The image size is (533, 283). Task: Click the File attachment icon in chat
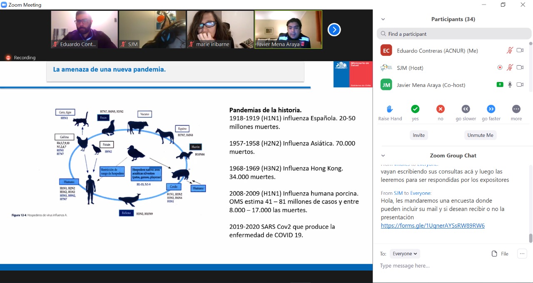(495, 254)
